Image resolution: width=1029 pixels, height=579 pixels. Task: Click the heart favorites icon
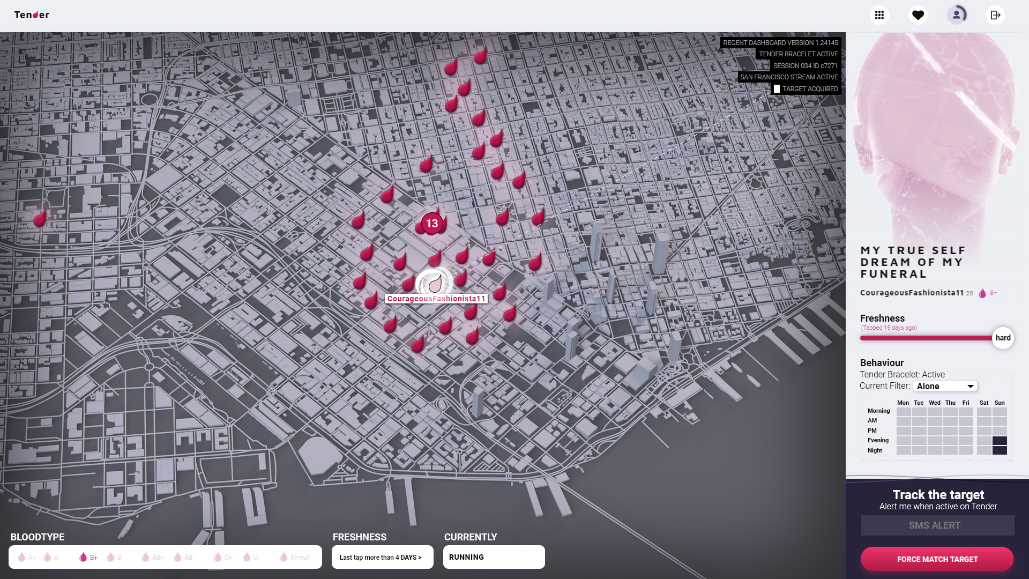coord(918,15)
